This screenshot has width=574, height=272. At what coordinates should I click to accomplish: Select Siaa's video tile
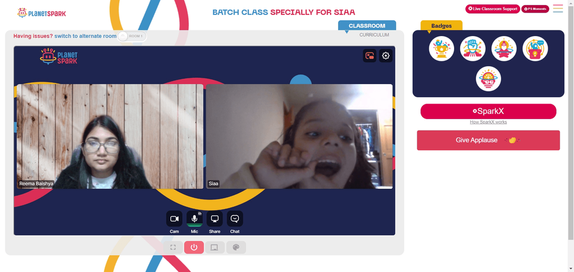tap(299, 136)
